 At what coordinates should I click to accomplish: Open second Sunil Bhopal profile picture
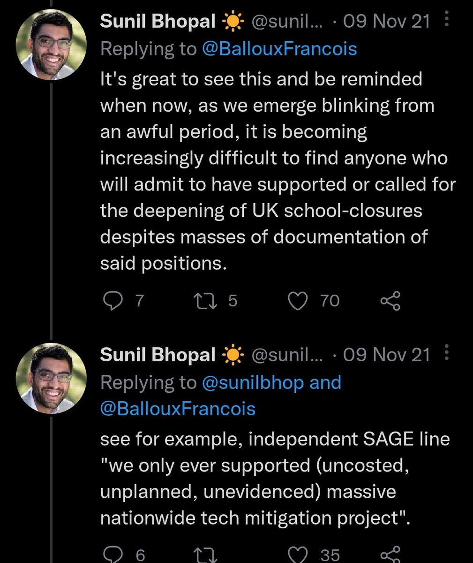tap(51, 378)
